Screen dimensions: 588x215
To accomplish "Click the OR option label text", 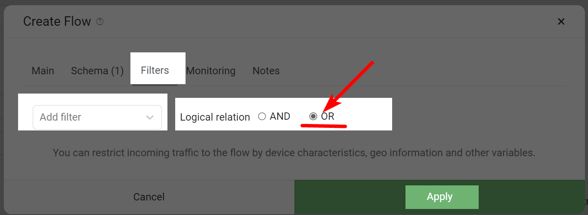I will point(328,116).
